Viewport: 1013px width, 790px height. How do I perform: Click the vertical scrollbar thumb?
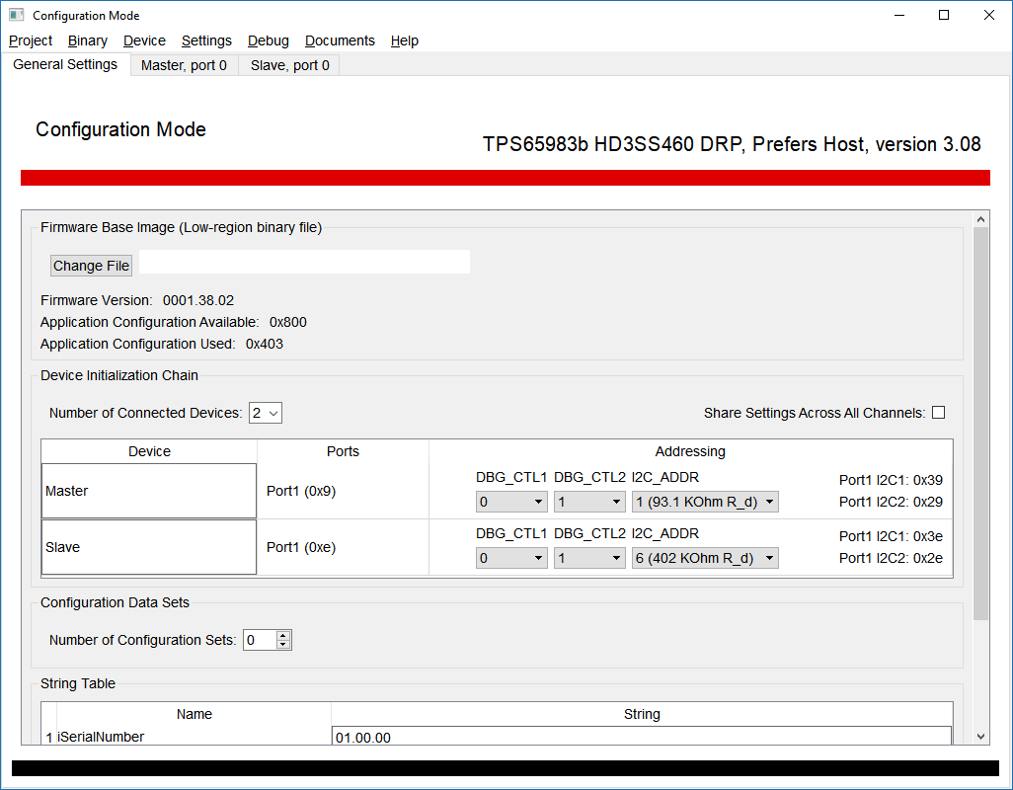980,424
